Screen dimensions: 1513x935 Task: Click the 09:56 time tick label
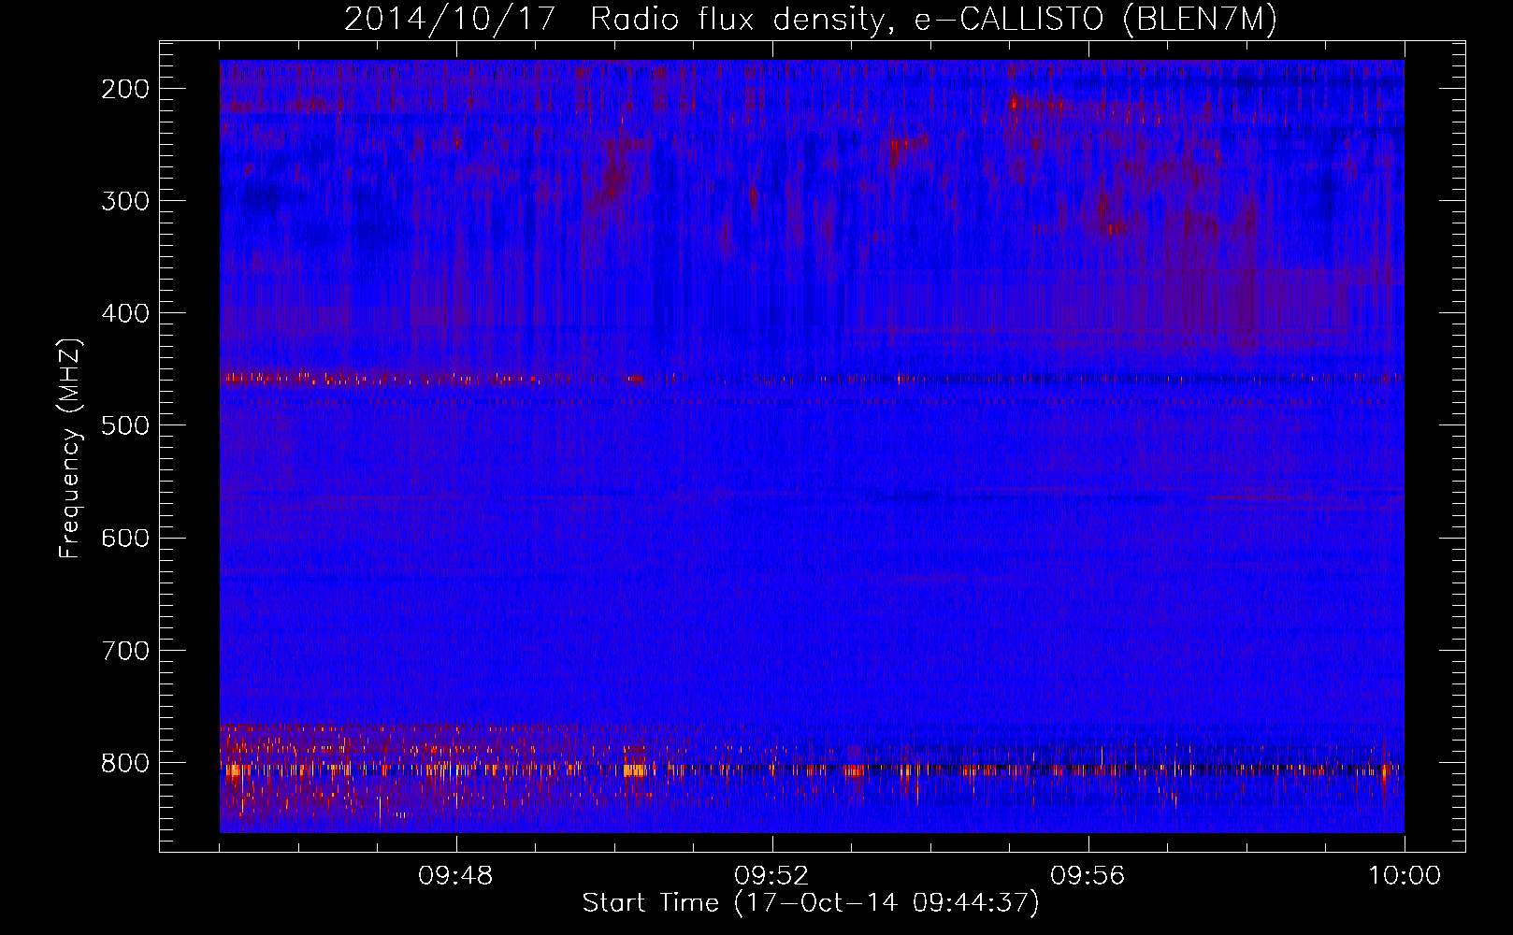tap(1088, 876)
